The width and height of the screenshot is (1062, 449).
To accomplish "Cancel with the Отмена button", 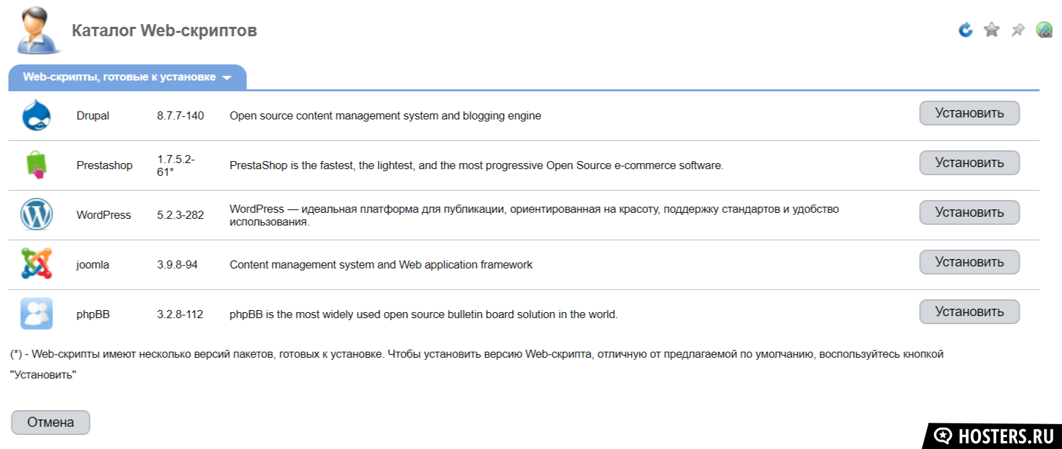I will point(50,423).
